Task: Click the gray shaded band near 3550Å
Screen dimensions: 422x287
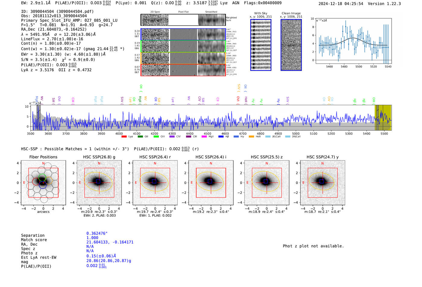Action: coord(39,117)
